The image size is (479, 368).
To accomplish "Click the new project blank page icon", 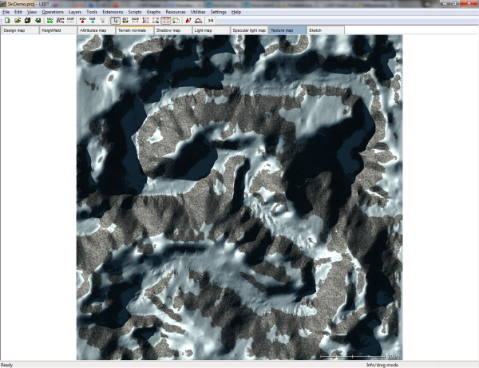I will pyautogui.click(x=6, y=21).
